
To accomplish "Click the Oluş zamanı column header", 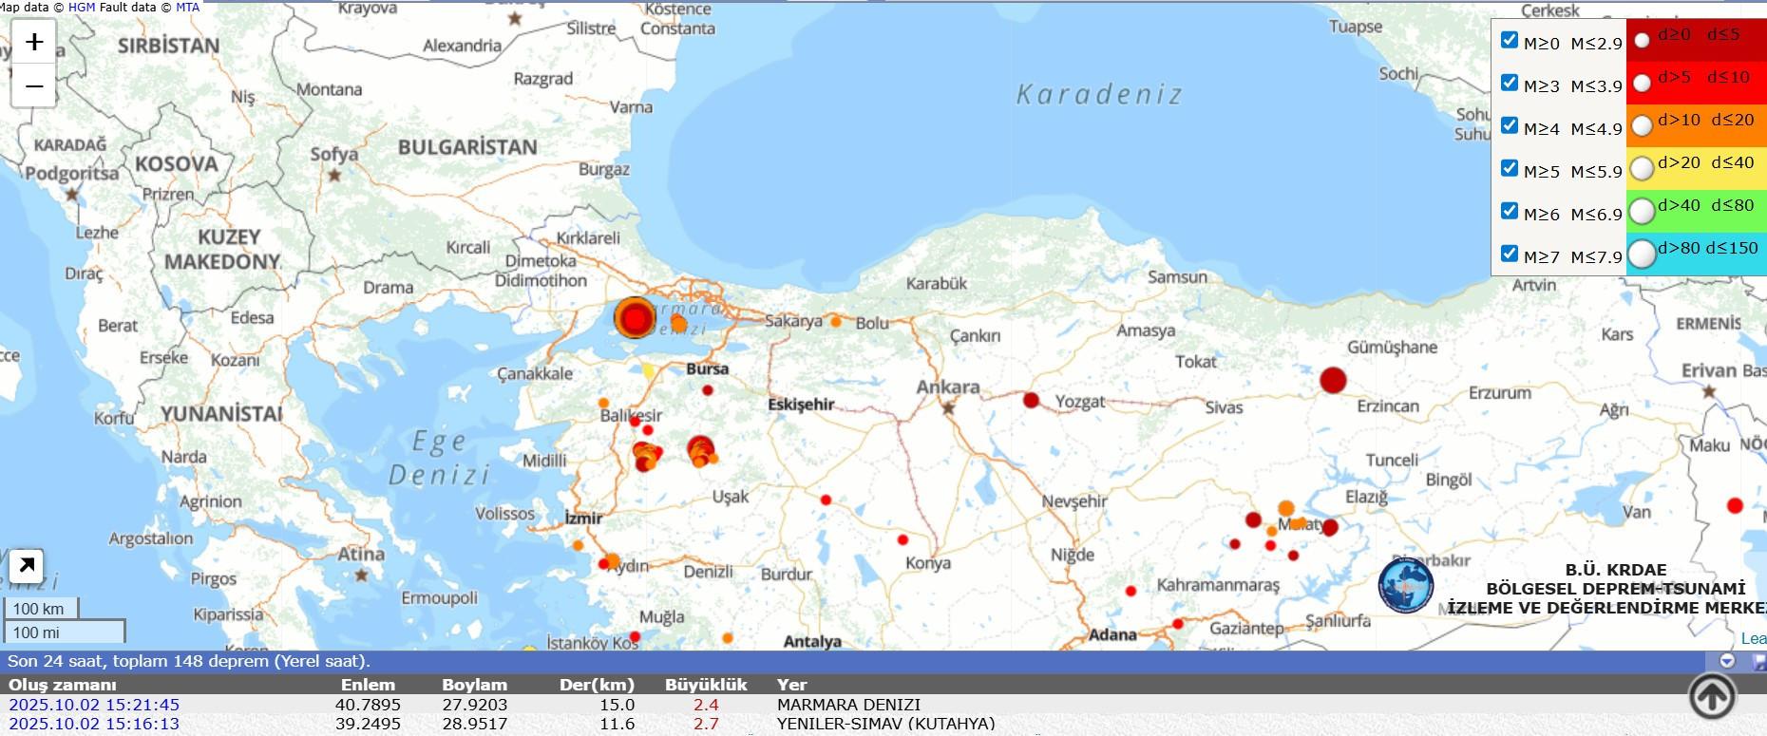I will point(63,685).
